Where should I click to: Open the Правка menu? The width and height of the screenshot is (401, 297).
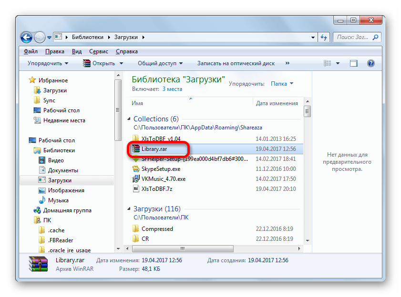55,51
